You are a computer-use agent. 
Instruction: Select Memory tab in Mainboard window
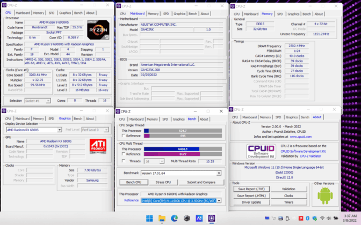[153, 14]
